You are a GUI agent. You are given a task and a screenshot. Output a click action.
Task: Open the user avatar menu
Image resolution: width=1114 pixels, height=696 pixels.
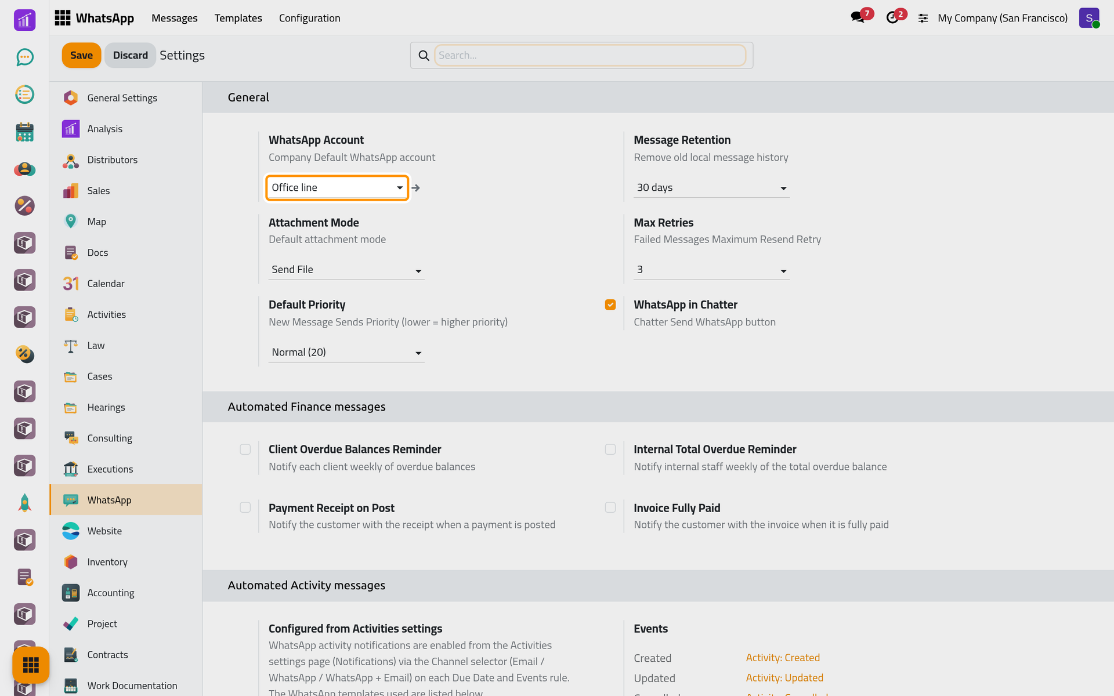[1089, 18]
